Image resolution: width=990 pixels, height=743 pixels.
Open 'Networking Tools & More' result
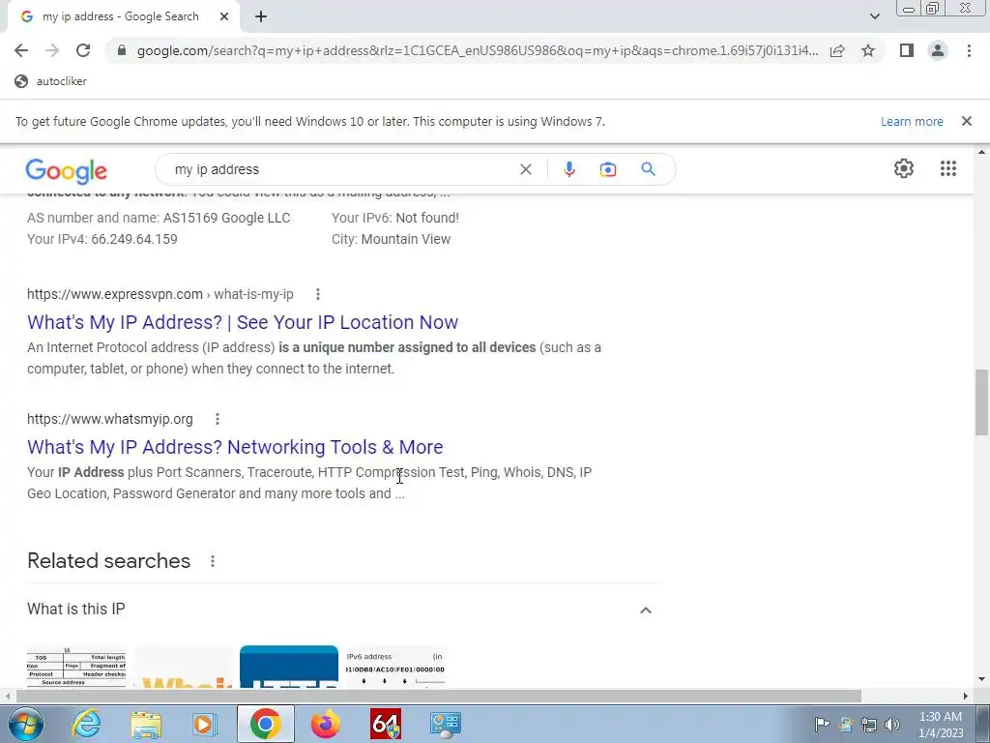(235, 447)
